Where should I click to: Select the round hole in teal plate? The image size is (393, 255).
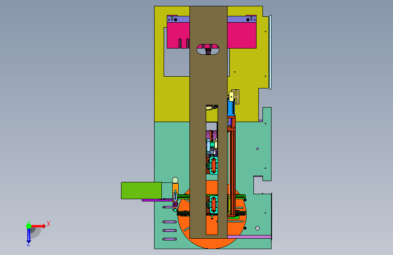coord(257,228)
